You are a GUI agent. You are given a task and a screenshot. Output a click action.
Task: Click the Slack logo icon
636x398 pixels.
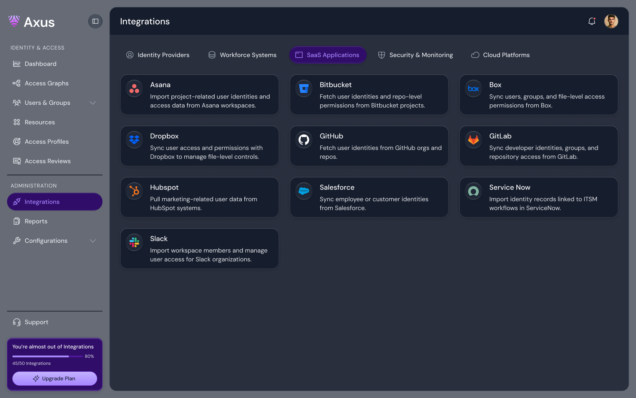134,242
